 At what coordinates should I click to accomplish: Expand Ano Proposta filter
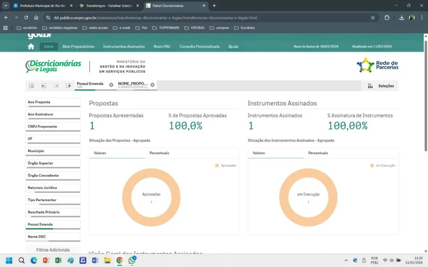pyautogui.click(x=53, y=102)
